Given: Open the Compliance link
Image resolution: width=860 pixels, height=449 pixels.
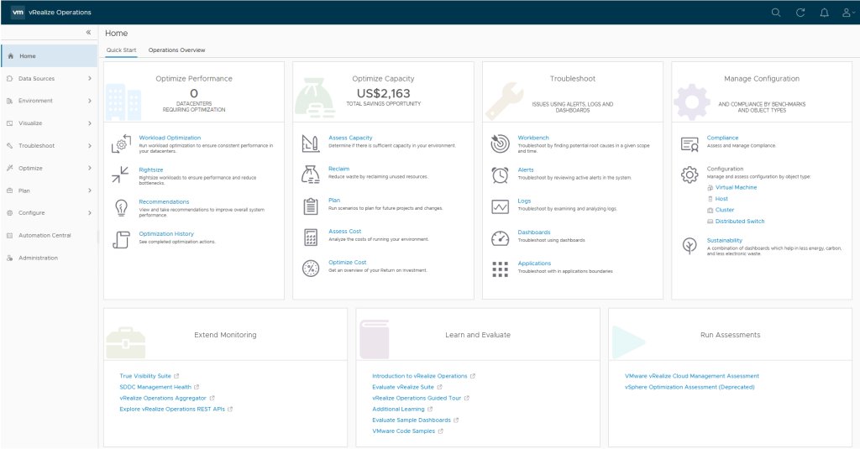Looking at the screenshot, I should tap(722, 138).
